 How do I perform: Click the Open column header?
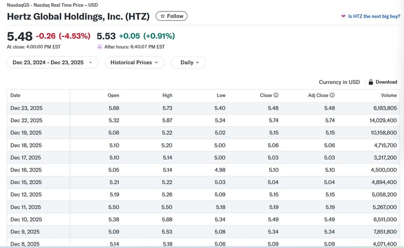[x=113, y=95]
